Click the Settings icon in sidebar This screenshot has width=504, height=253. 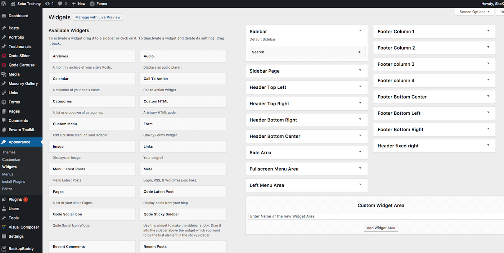click(4, 236)
